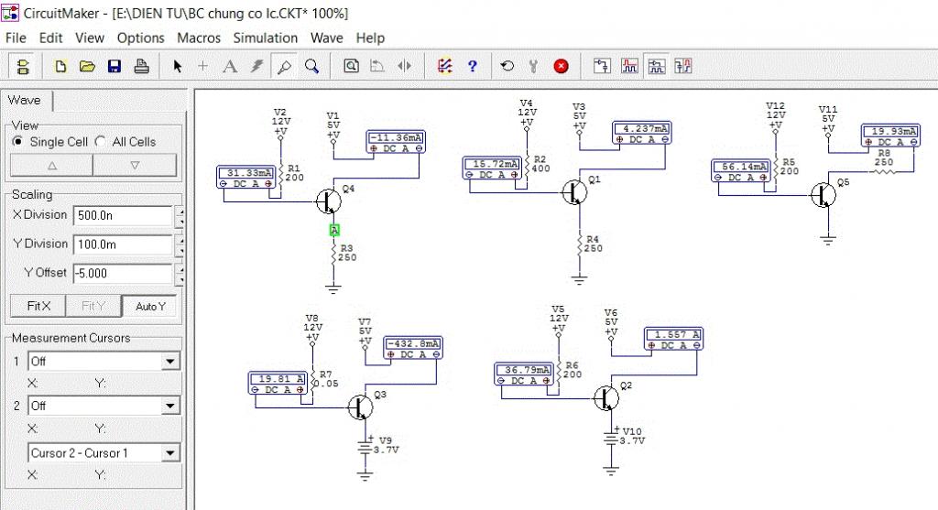The height and width of the screenshot is (510, 938).
Task: Click the Mirror device icon
Action: (x=404, y=66)
